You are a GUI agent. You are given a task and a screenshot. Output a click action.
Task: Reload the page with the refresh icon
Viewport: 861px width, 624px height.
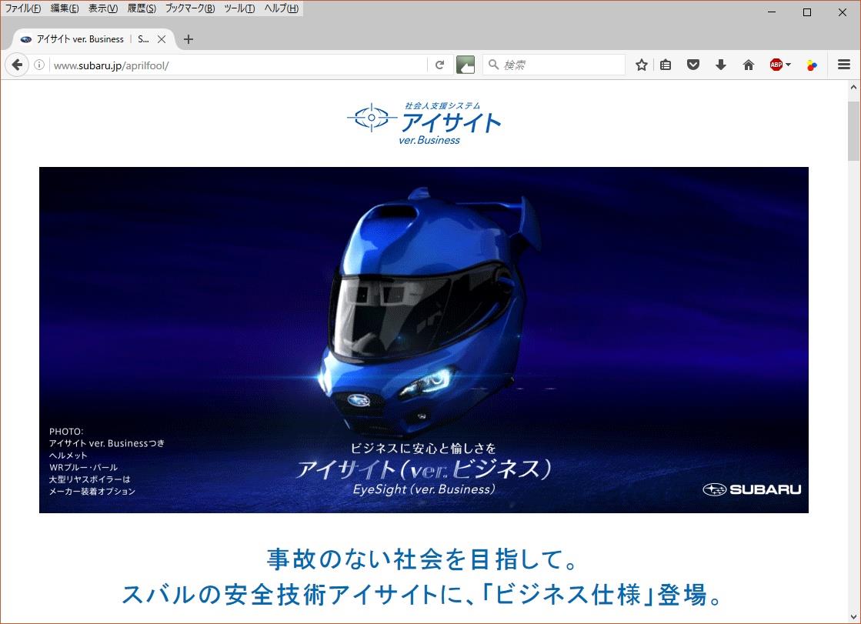[x=439, y=65]
